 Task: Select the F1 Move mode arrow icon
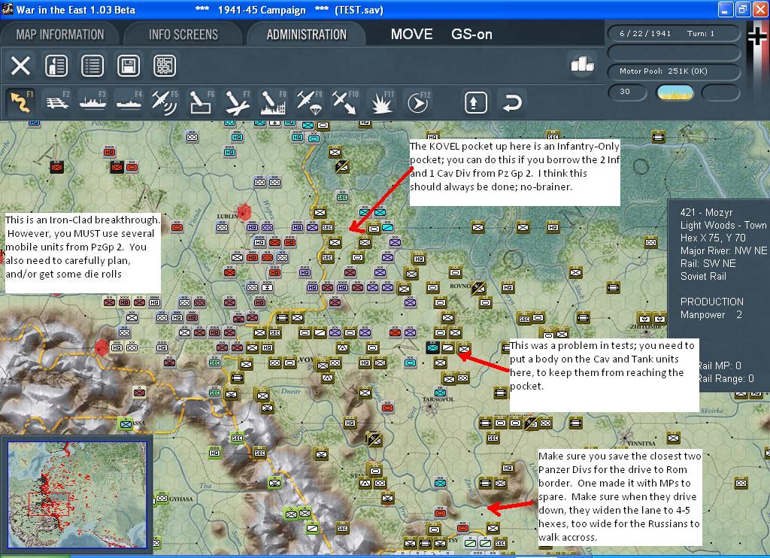(21, 102)
